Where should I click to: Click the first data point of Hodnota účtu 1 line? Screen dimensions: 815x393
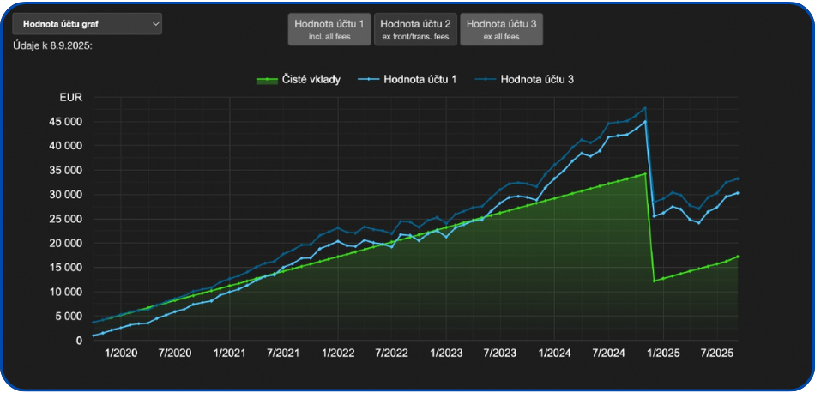(x=94, y=336)
